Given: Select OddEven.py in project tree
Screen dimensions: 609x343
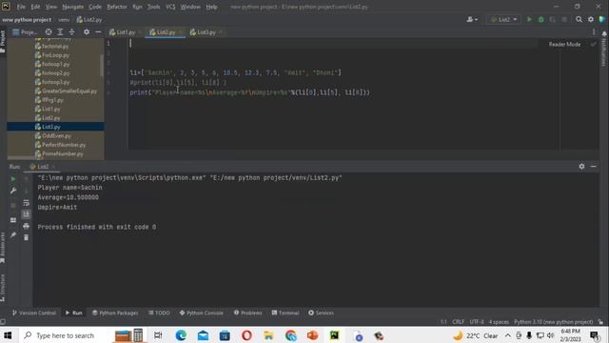Looking at the screenshot, I should [x=56, y=135].
